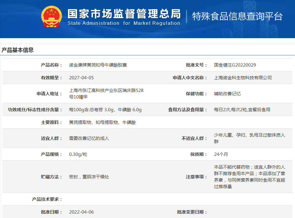Click the 产品技术要求 label
Viewport: 295px width, 218px height.
point(47,199)
